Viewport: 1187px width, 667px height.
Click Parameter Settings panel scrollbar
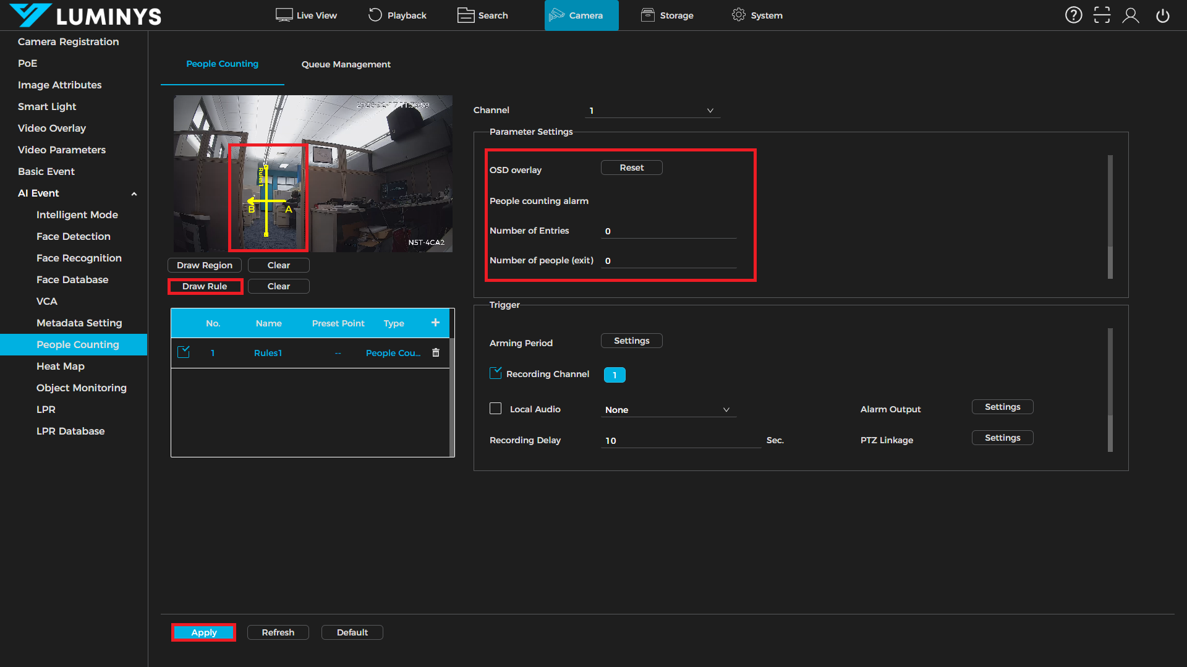tap(1110, 216)
